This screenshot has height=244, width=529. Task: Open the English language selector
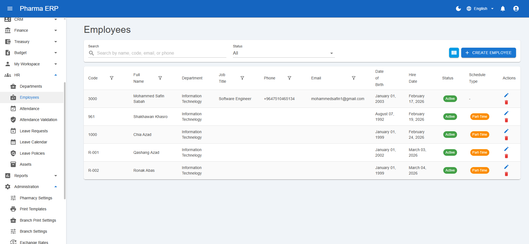click(480, 9)
